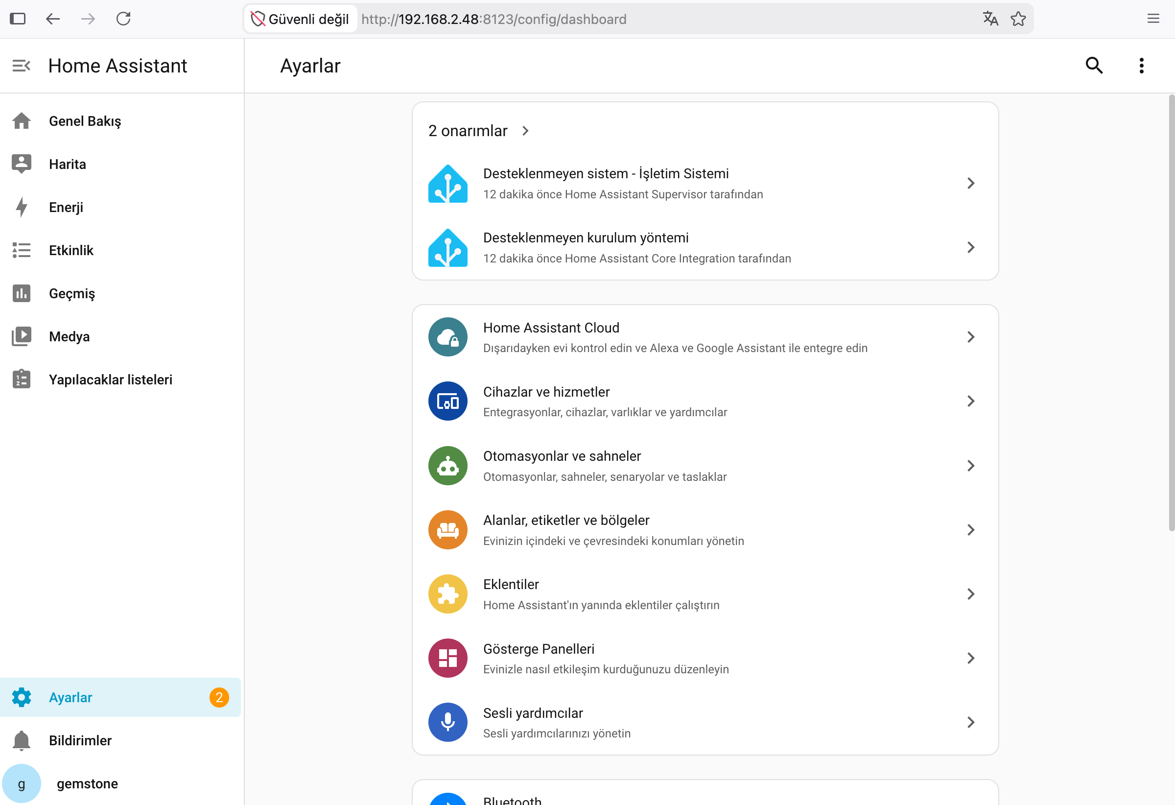Viewport: 1175px width, 805px height.
Task: Open chevron for Sesli yardımcılar row
Action: tap(971, 722)
